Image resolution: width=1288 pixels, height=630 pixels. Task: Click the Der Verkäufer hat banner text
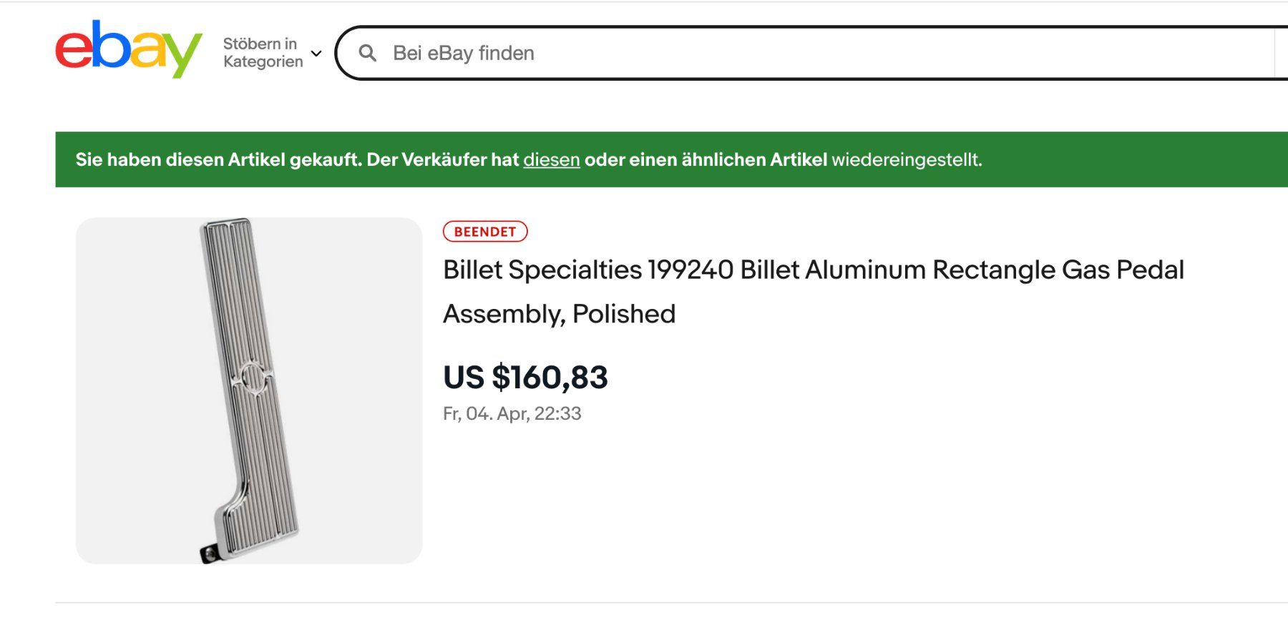coord(442,159)
